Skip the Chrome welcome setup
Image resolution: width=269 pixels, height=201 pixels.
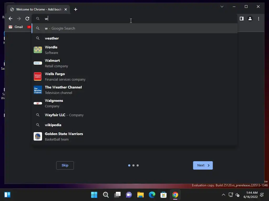coord(65,165)
